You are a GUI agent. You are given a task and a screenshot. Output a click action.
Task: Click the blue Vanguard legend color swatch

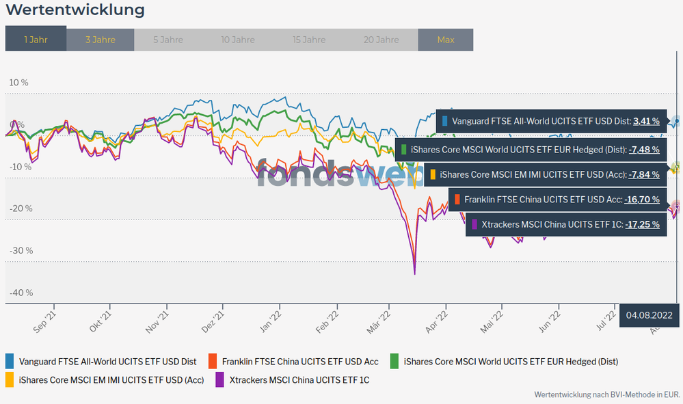tap(10, 362)
